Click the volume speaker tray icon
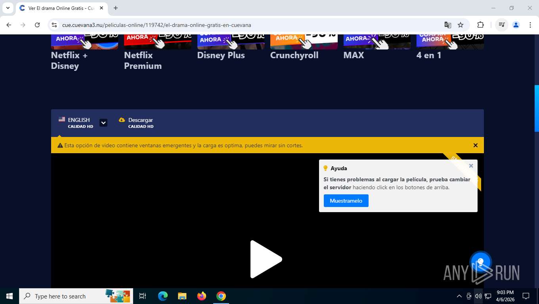 pos(478,296)
